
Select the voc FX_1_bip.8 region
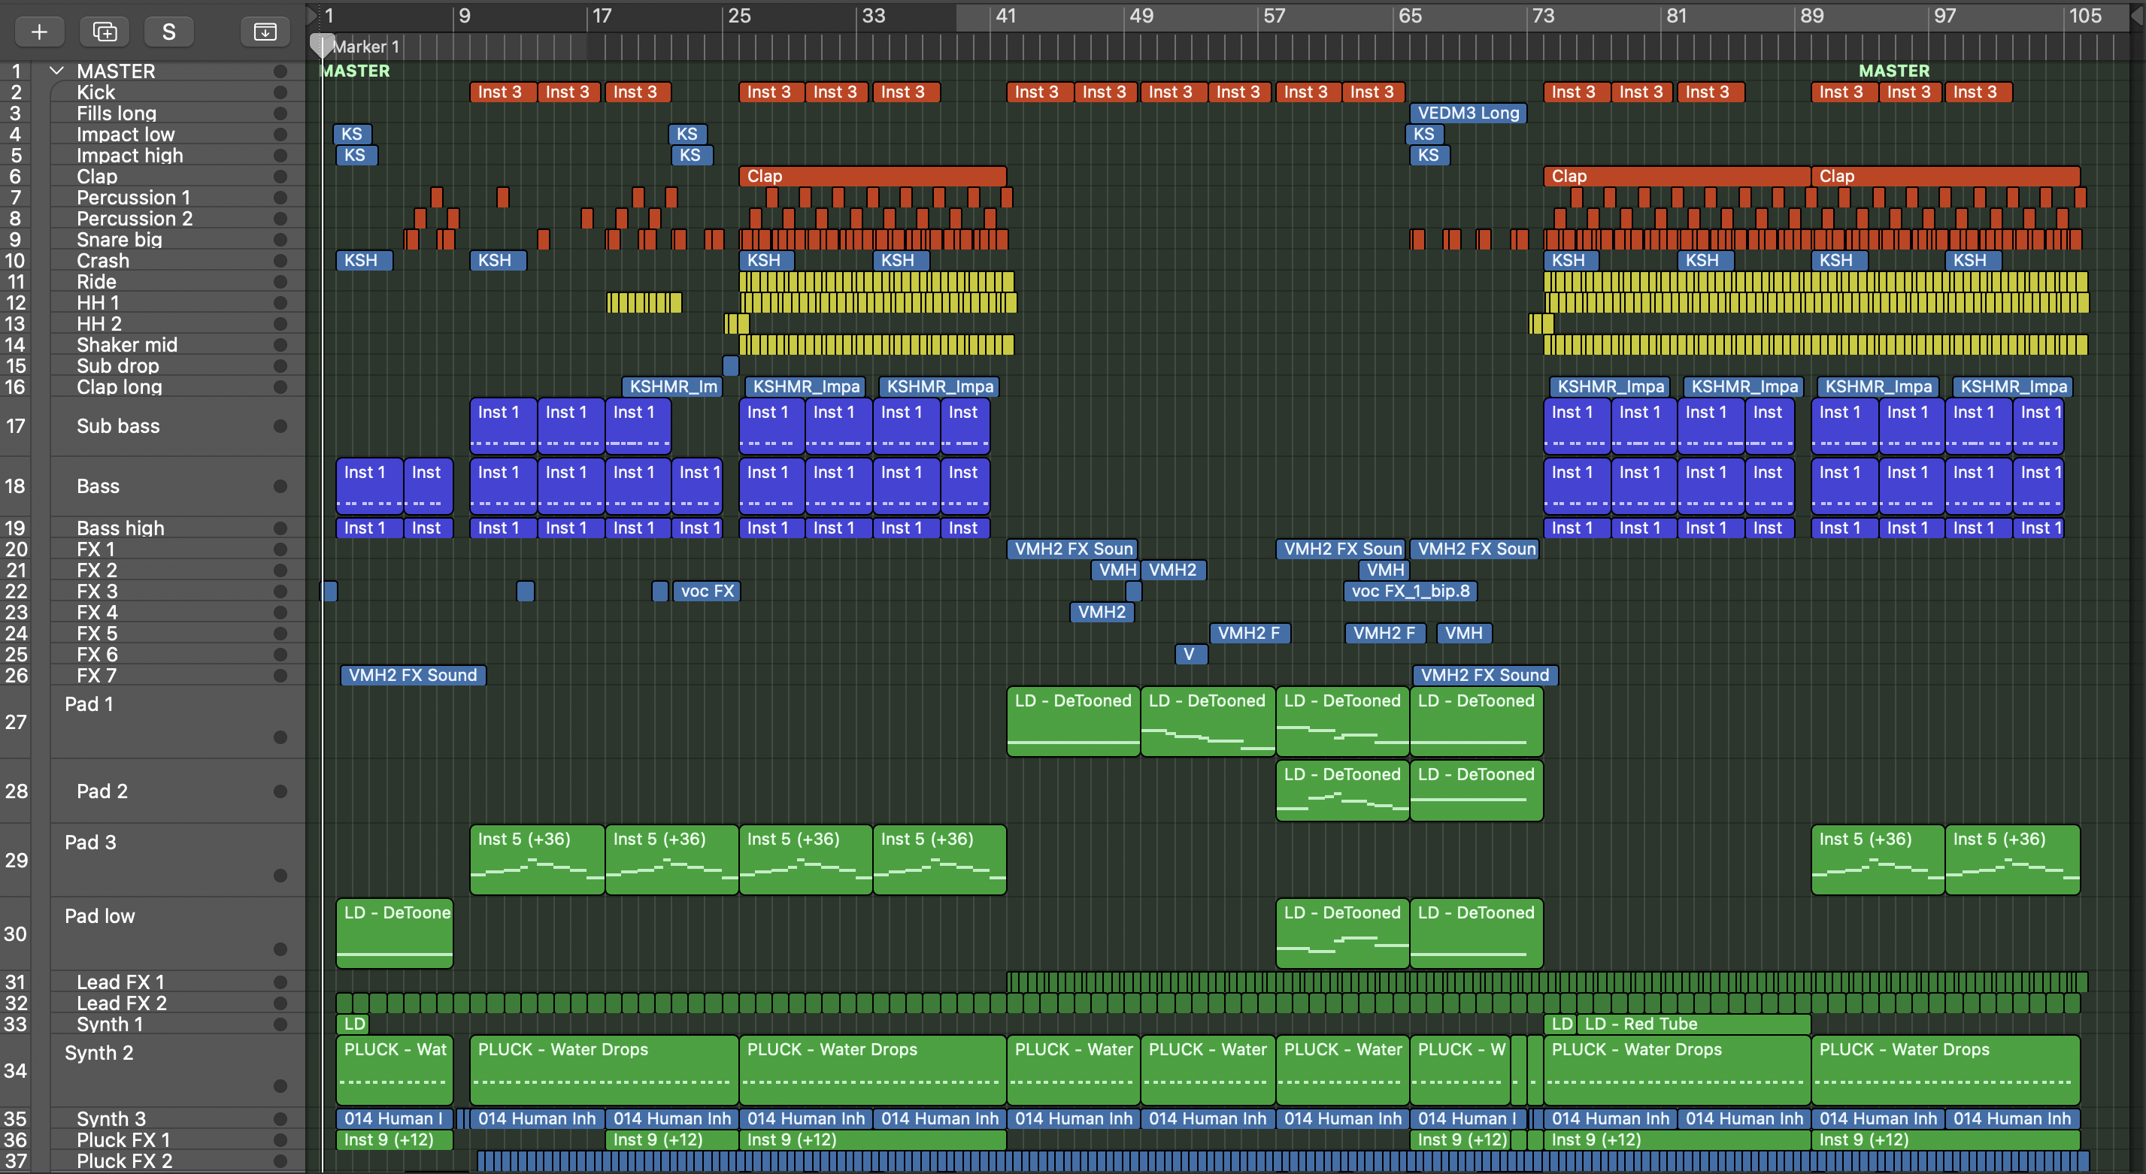coord(1411,592)
